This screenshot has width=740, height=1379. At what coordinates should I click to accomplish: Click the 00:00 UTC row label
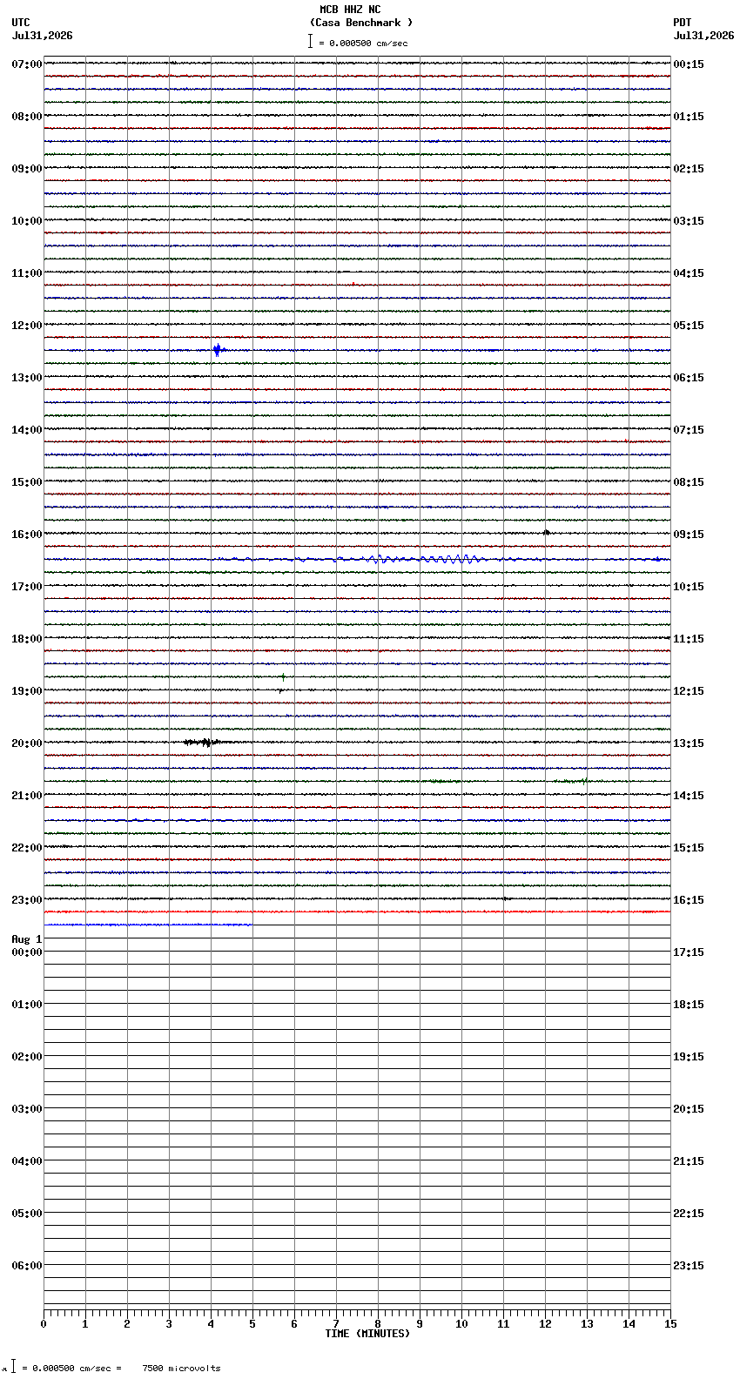(x=27, y=952)
